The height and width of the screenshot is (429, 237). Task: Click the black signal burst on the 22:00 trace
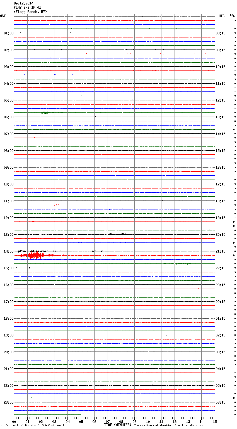click(147, 385)
